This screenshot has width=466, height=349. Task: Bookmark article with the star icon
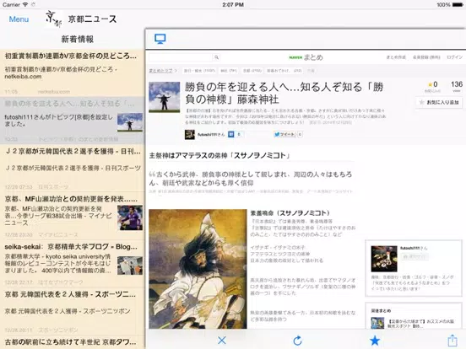click(x=375, y=341)
